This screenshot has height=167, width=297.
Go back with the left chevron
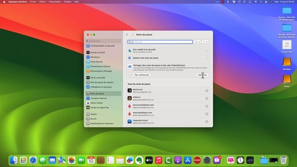click(x=127, y=35)
